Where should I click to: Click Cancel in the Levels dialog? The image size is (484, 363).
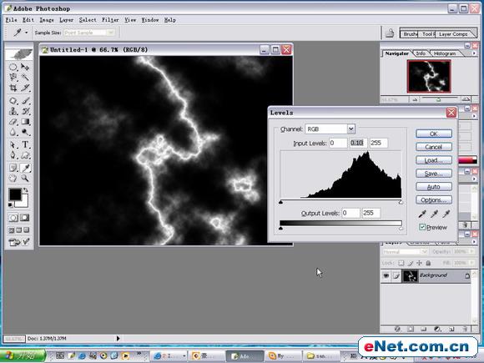pos(434,147)
